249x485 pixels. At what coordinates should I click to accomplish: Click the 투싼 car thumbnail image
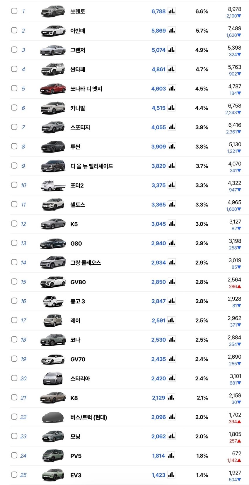tap(53, 147)
